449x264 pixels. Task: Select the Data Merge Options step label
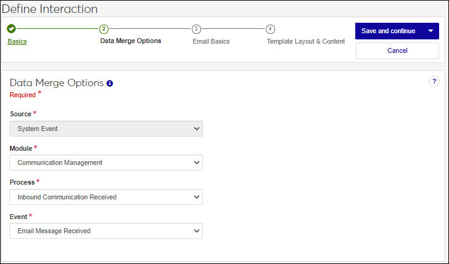point(130,41)
